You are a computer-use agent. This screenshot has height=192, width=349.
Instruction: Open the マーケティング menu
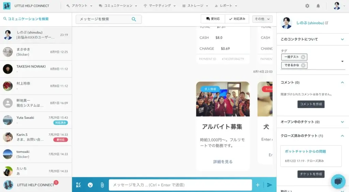(x=160, y=6)
